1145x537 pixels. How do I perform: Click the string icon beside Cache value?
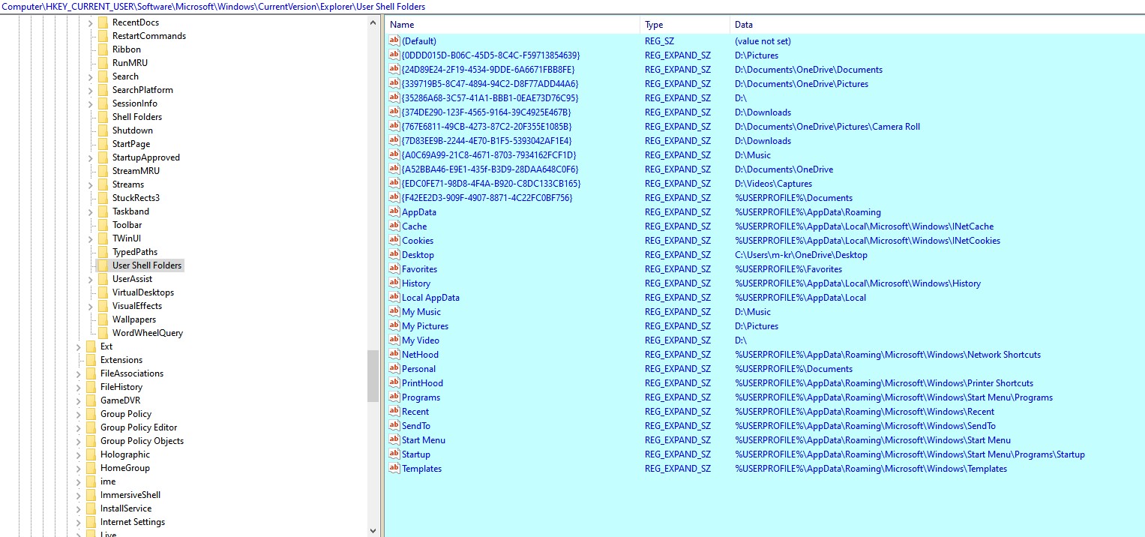point(394,226)
